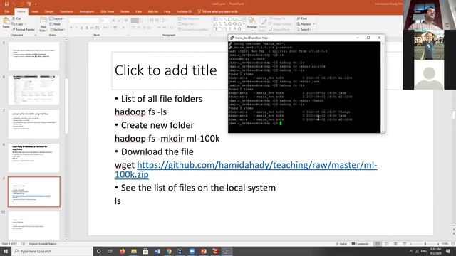
Task: Click the Cut command
Action: coord(16,18)
